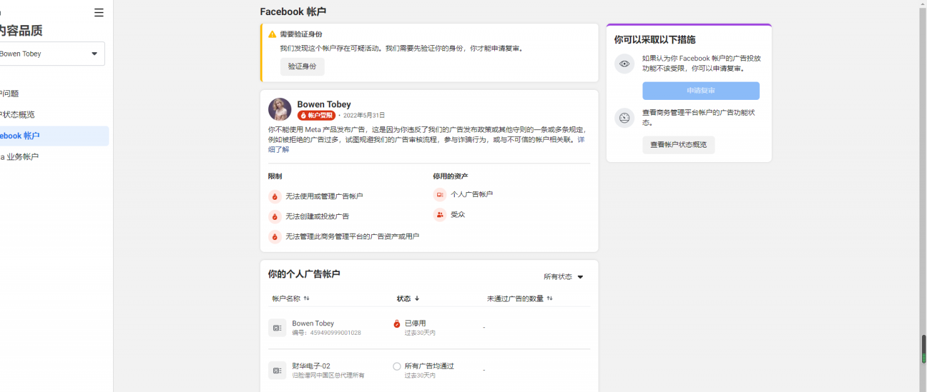Click the 个人广告帐户 asset icon

click(x=440, y=195)
